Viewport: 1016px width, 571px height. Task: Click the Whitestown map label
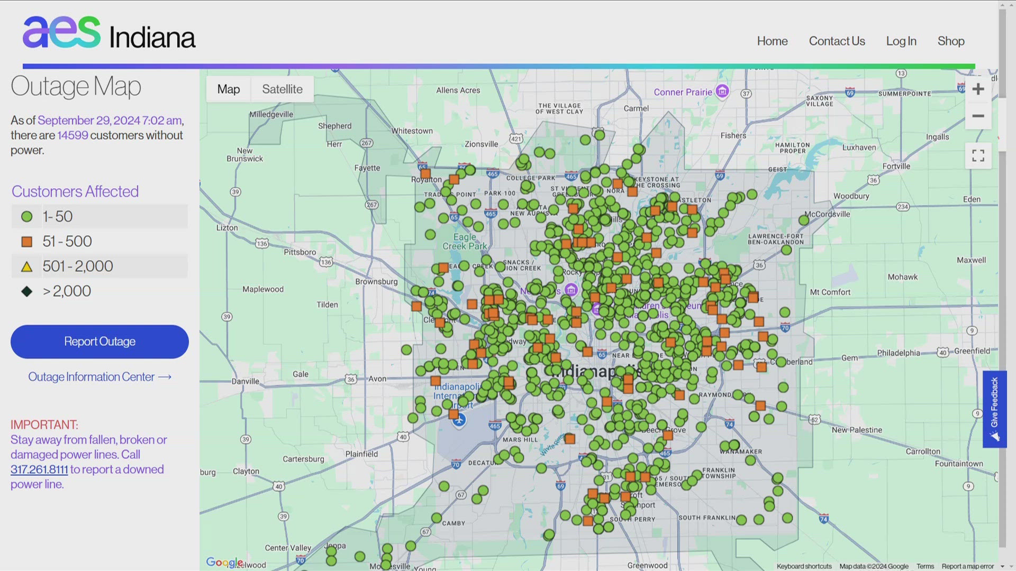tap(412, 131)
